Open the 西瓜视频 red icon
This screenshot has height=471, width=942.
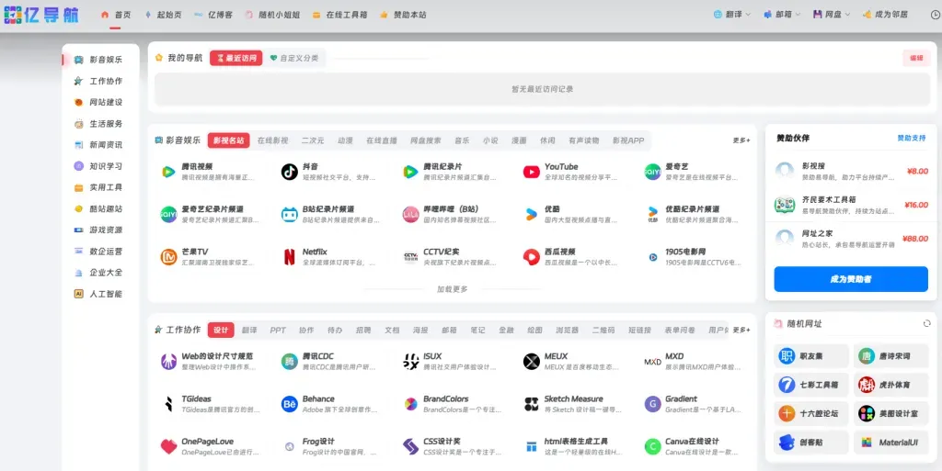pos(531,257)
